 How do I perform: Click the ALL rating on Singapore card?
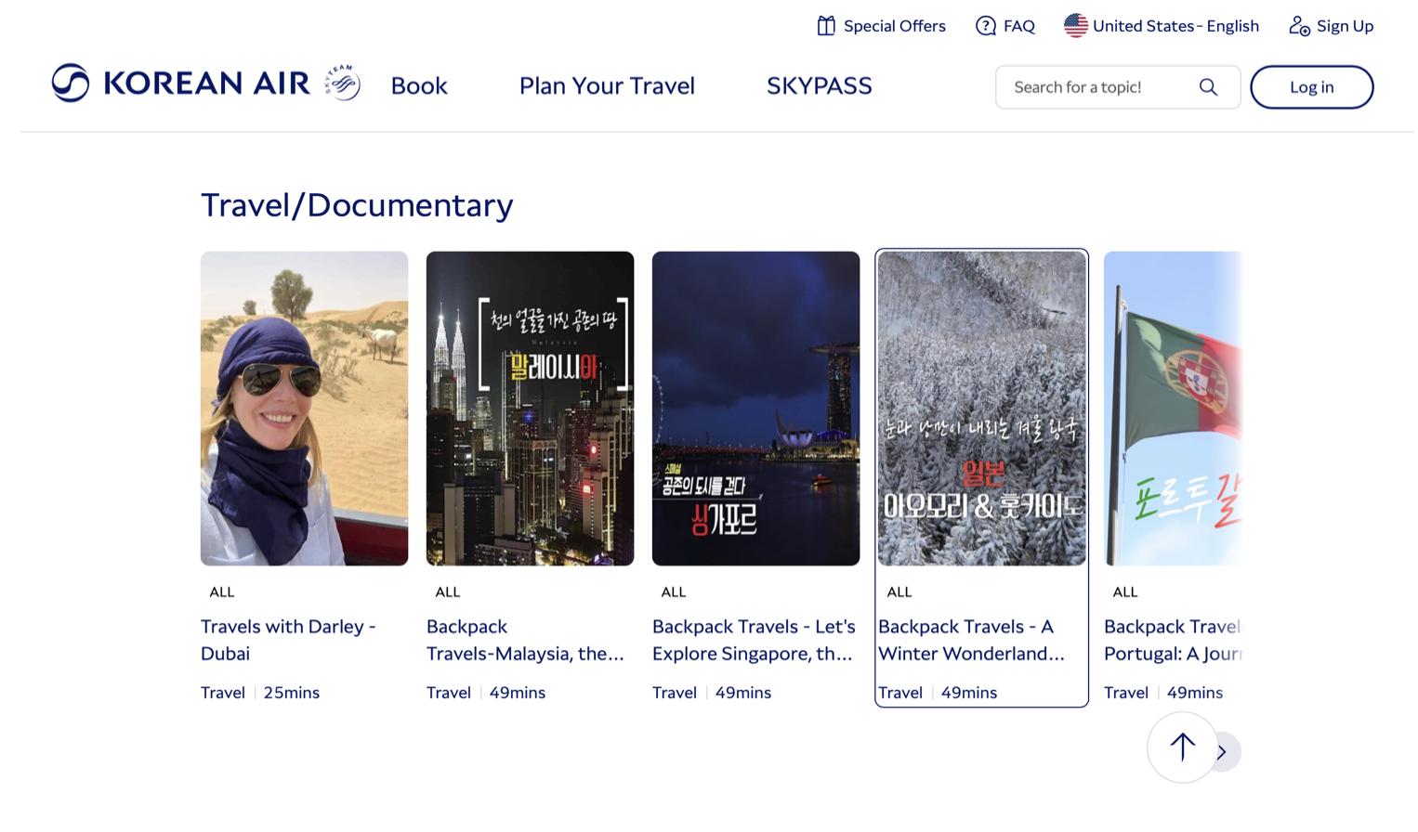(674, 592)
